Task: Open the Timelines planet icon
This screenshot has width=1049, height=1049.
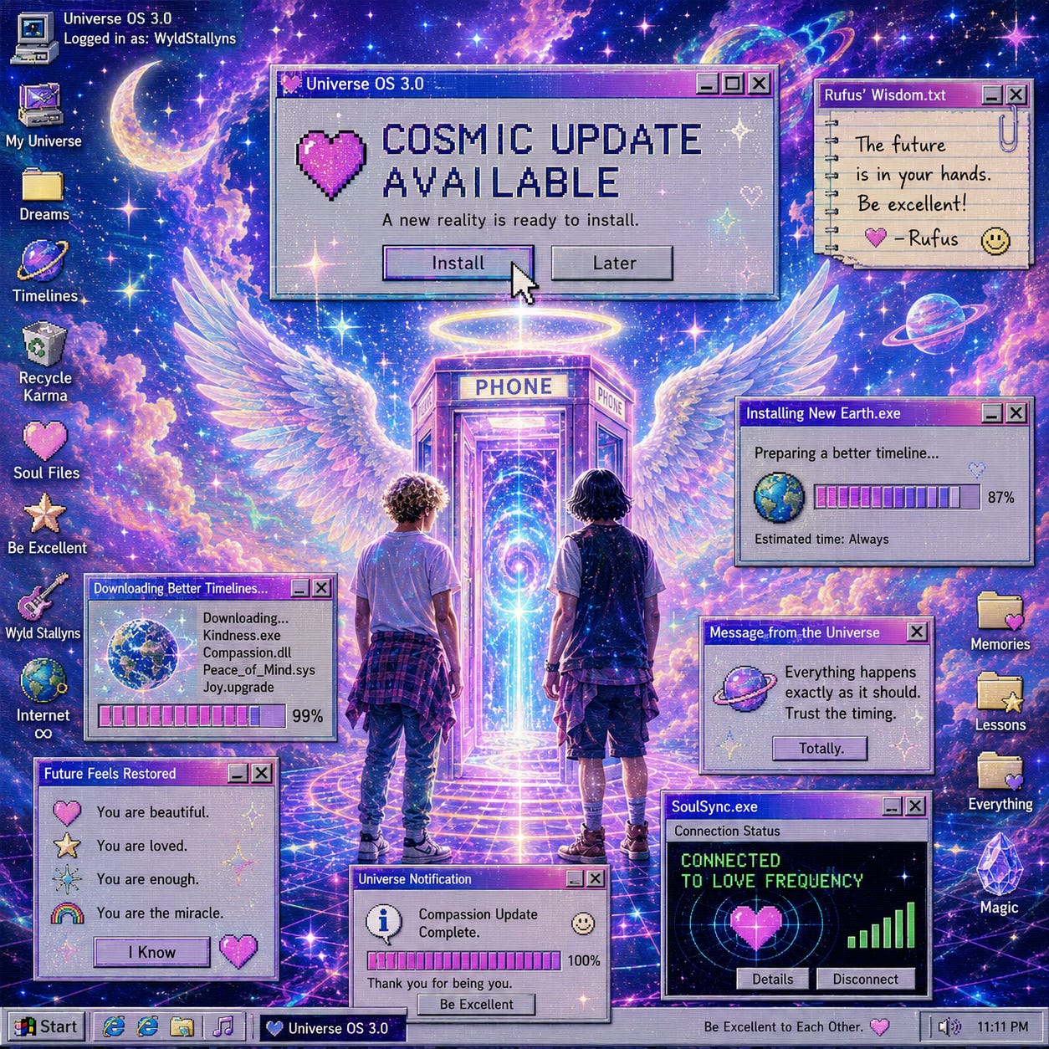Action: 43,261
